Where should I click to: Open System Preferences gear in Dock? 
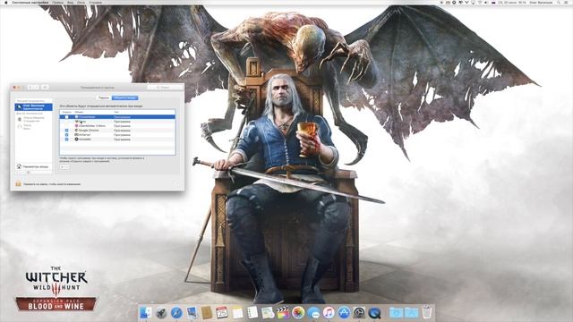(x=359, y=313)
